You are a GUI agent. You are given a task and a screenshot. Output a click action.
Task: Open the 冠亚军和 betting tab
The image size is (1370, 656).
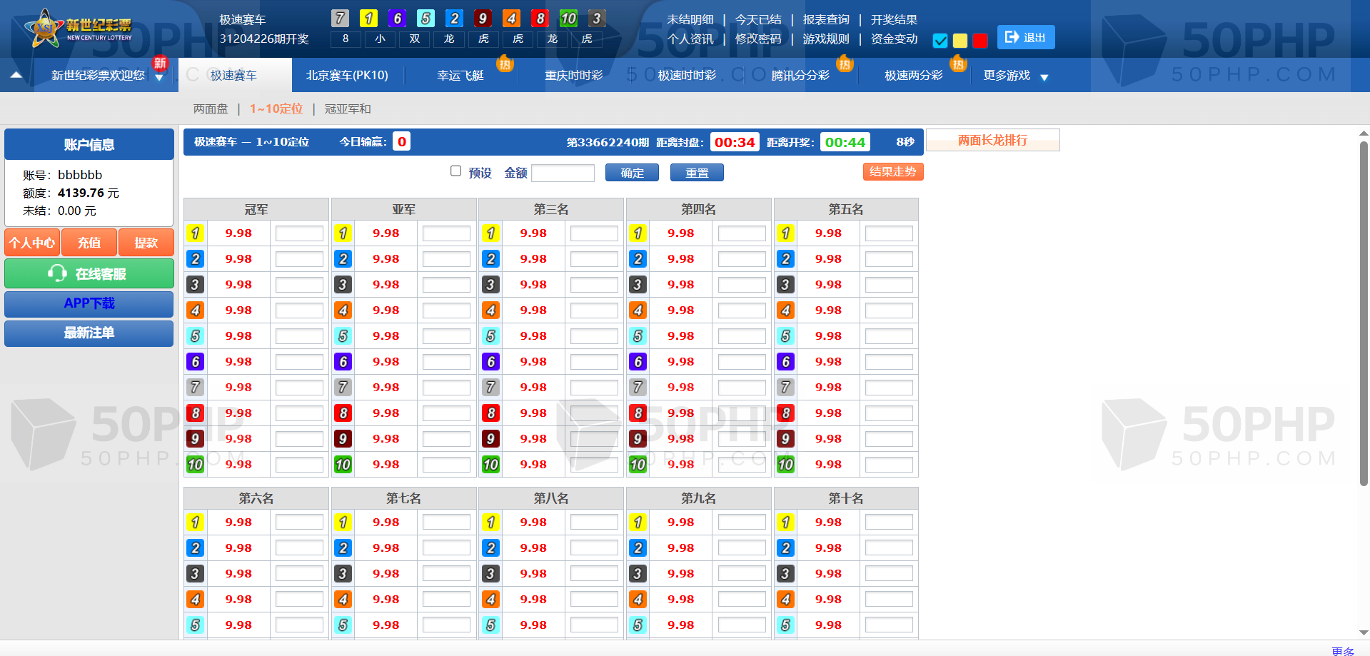pyautogui.click(x=348, y=109)
